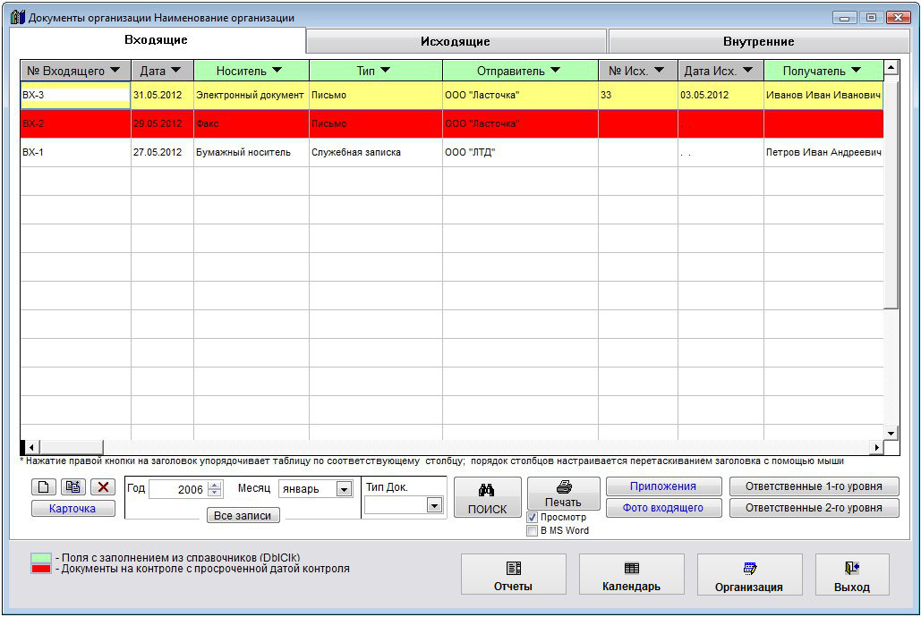921x617 pixels.
Task: Open Ответственные 1-го уровня
Action: pyautogui.click(x=814, y=486)
